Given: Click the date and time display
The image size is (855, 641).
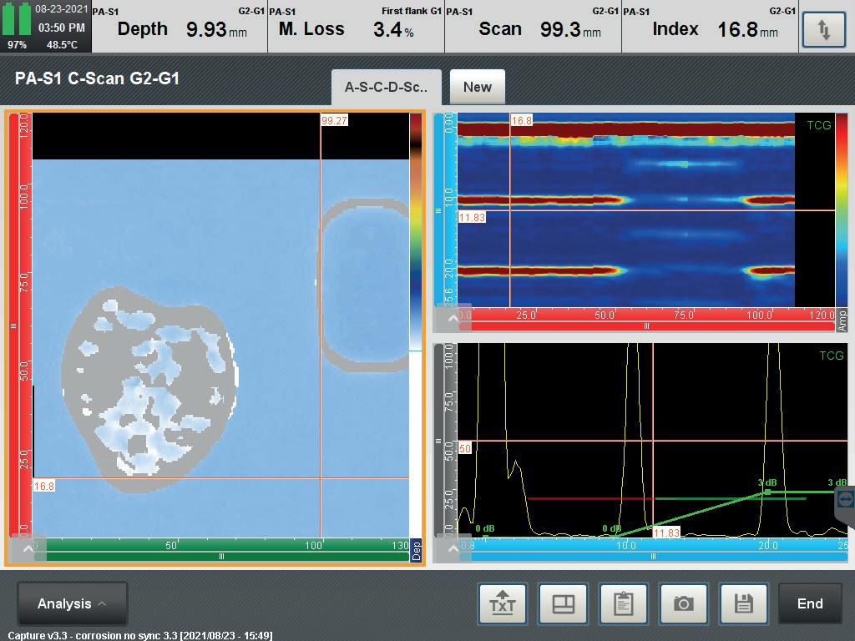Looking at the screenshot, I should (x=61, y=18).
